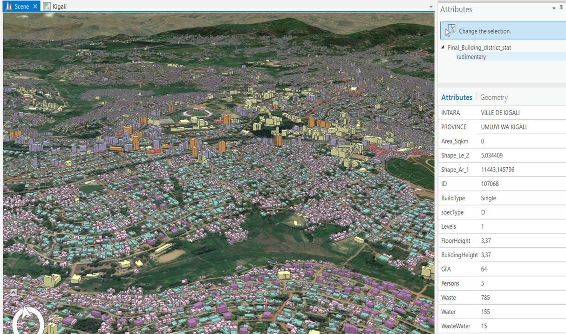Switch to the Geometry tab

[x=494, y=97]
